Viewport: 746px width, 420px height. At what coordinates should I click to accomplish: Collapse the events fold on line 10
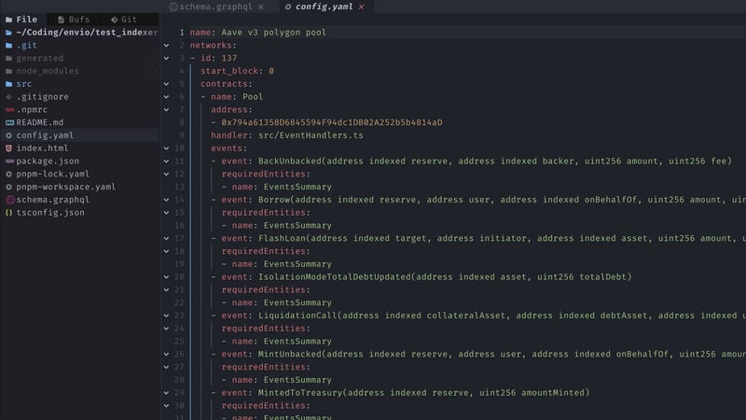coord(167,148)
